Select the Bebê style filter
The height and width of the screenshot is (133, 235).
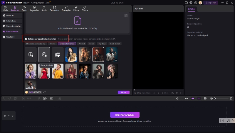pyautogui.click(x=91, y=44)
